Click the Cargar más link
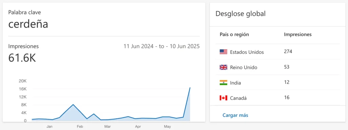Image resolution: width=348 pixels, height=130 pixels. (235, 115)
